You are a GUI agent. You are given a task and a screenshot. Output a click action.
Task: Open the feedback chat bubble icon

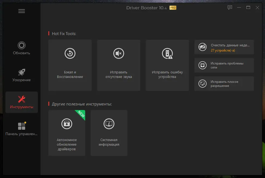pyautogui.click(x=230, y=8)
